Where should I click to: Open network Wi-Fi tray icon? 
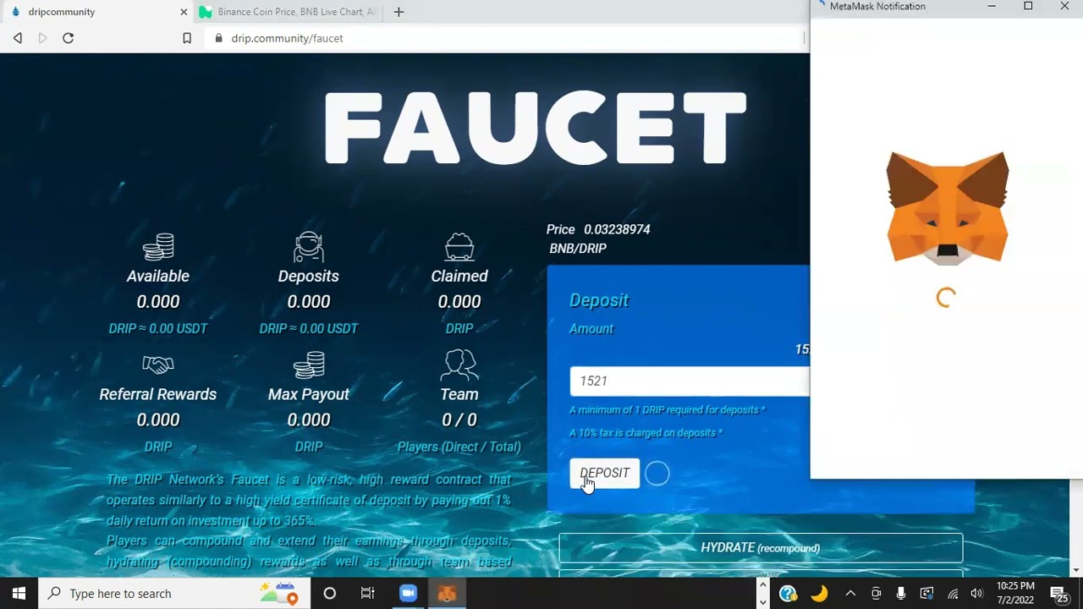point(953,594)
